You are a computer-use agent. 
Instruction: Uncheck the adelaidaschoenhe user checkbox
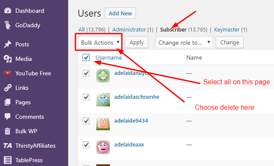(x=86, y=97)
